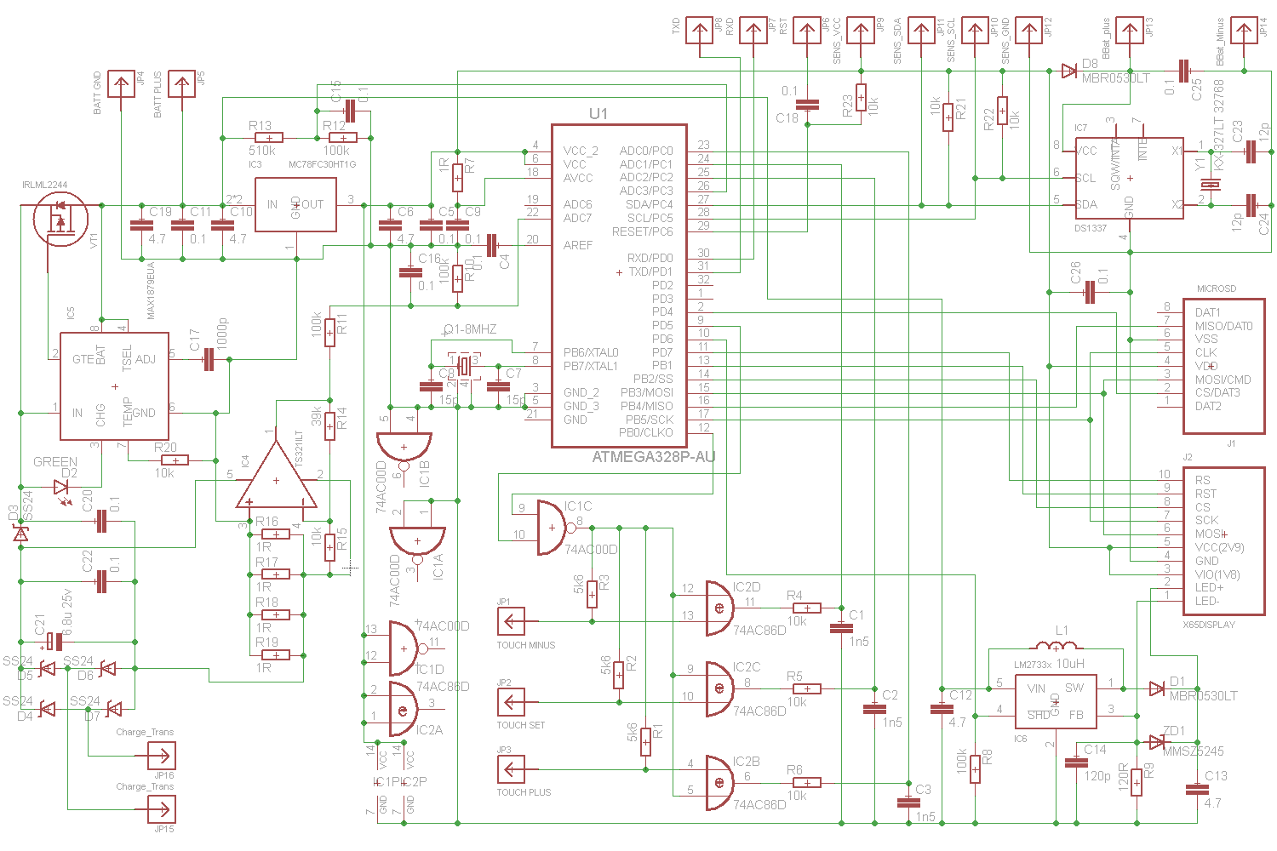
Task: Select the RESET/PC6 pin label
Action: click(642, 231)
